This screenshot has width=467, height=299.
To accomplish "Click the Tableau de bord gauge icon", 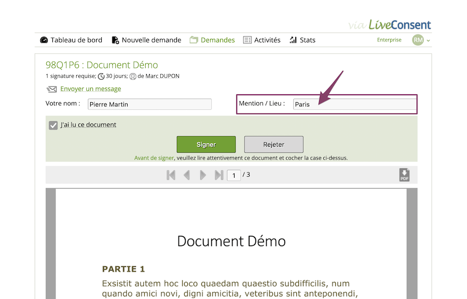I will tap(44, 40).
